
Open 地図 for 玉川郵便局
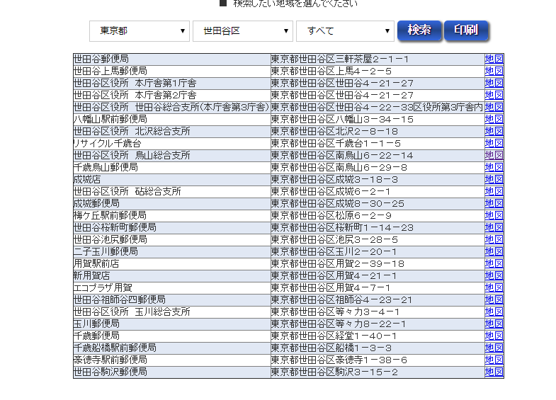(494, 324)
